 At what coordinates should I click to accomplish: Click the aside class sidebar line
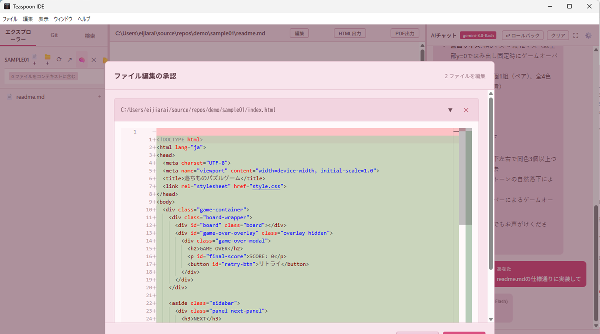coord(204,303)
